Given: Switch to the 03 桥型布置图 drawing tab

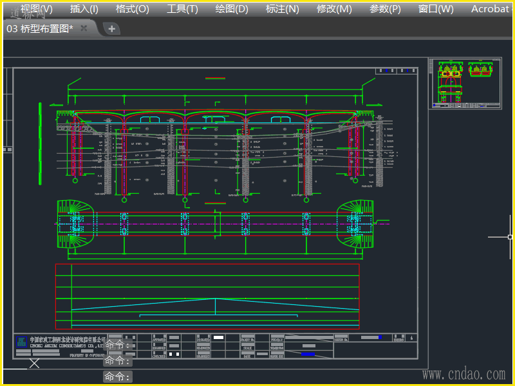Looking at the screenshot, I should click(x=40, y=28).
